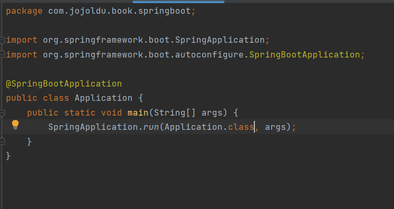The image size is (394, 209).
Task: Click the 'package' keyword
Action: tap(24, 11)
